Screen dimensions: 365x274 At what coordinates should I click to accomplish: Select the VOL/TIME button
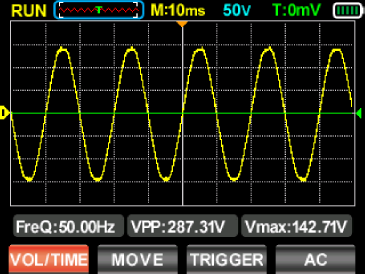(x=49, y=259)
